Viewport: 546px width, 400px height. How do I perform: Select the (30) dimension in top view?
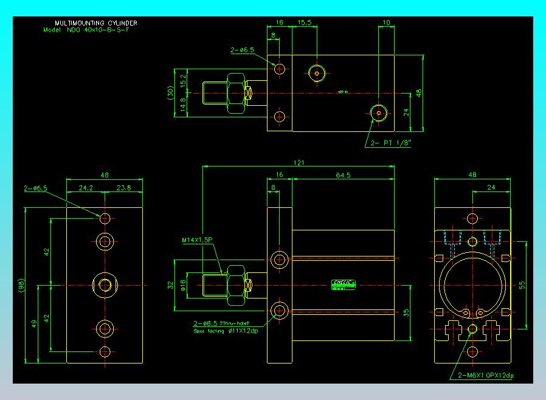click(170, 93)
